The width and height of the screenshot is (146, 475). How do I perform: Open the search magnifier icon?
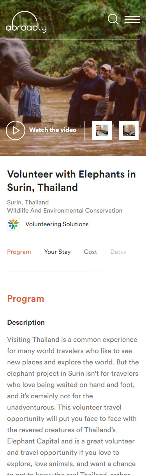(x=113, y=19)
